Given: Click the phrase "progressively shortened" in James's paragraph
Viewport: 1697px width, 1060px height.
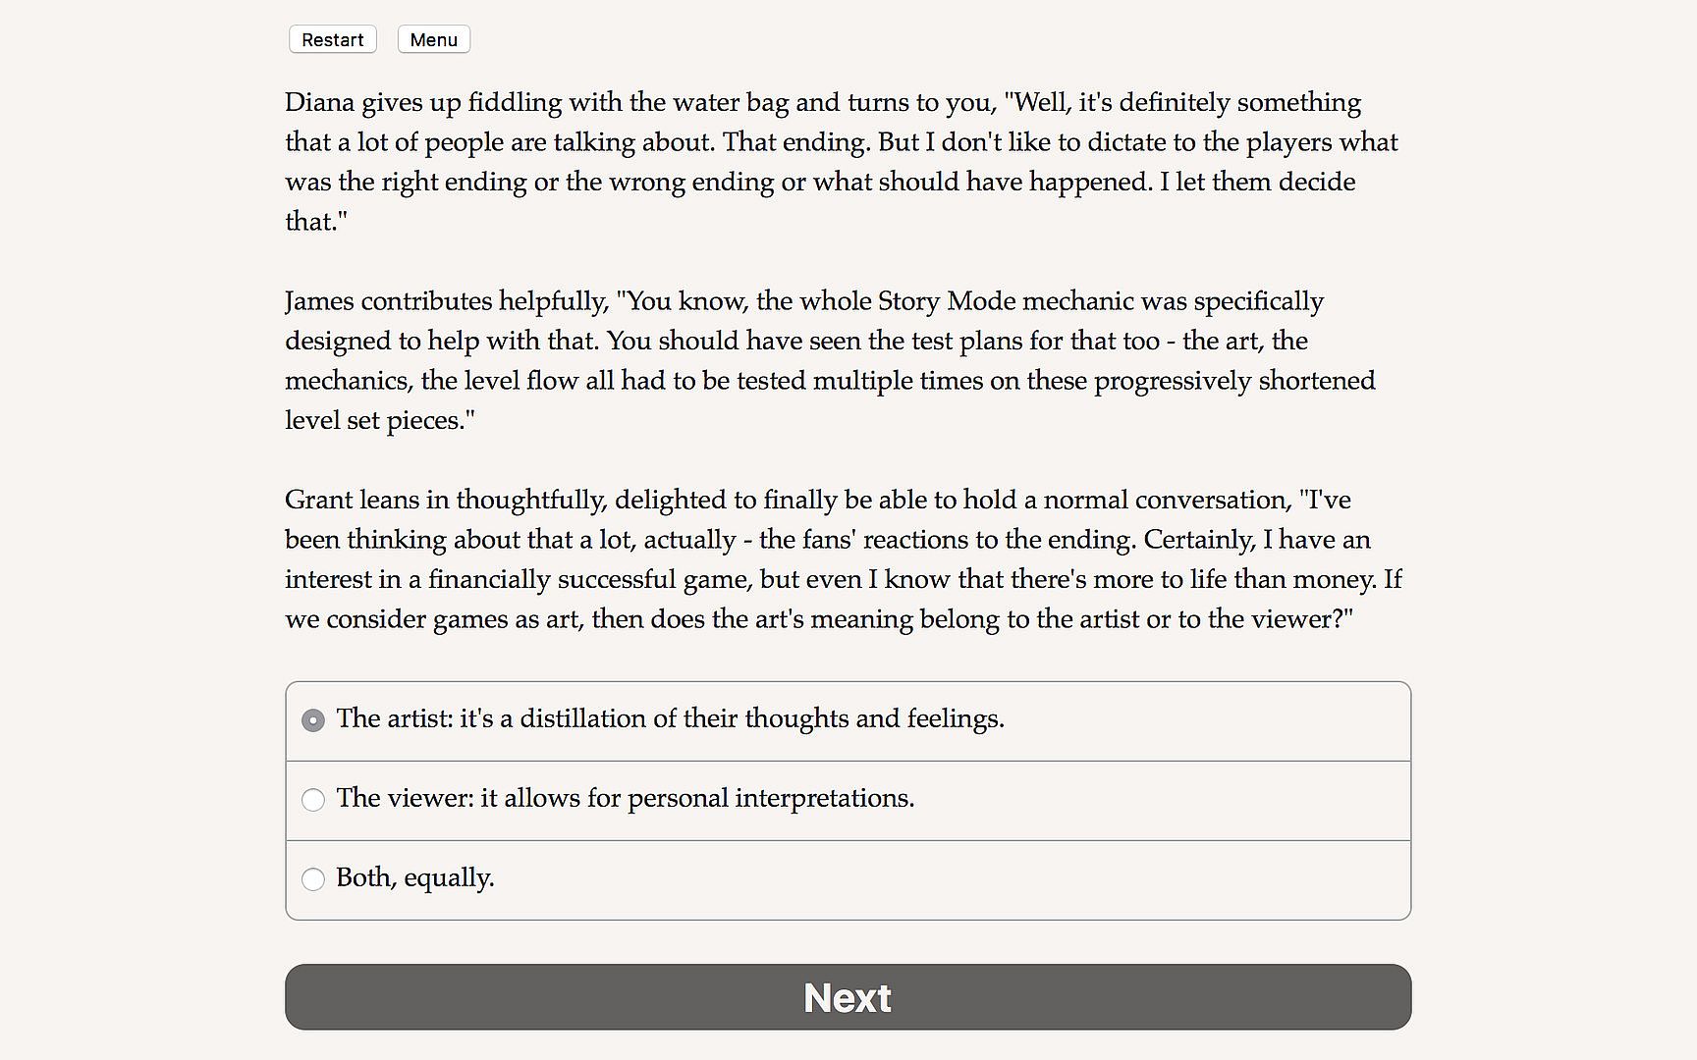Looking at the screenshot, I should click(1234, 381).
